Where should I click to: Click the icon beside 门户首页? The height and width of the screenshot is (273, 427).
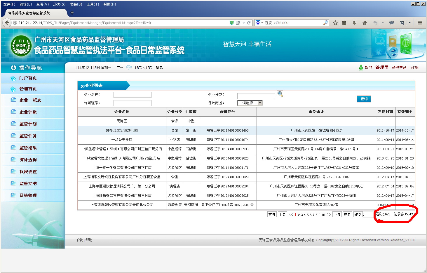tap(13, 78)
